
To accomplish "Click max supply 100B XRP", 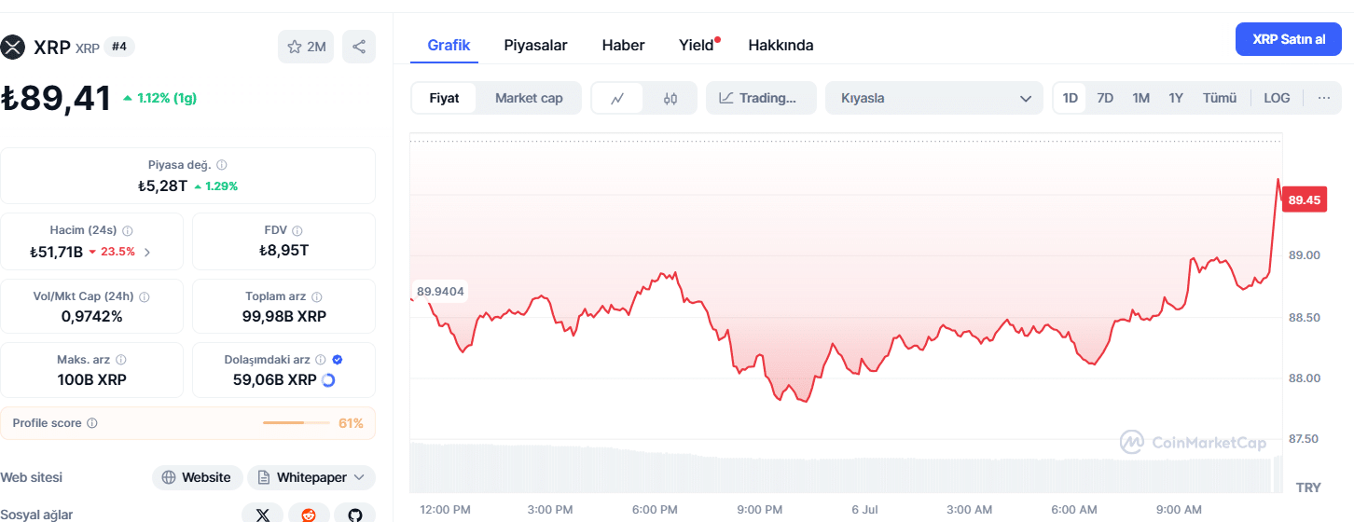I will click(x=91, y=379).
